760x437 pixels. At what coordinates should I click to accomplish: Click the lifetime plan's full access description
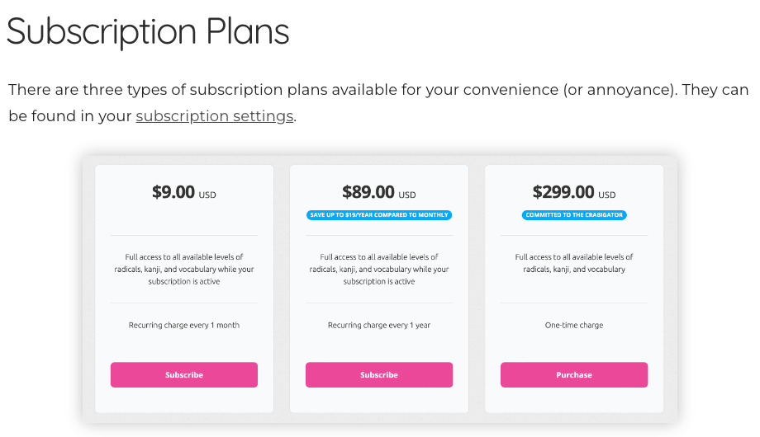[x=574, y=263]
